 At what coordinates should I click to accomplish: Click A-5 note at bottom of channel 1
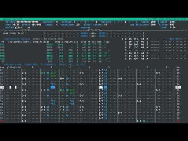tap(24, 121)
